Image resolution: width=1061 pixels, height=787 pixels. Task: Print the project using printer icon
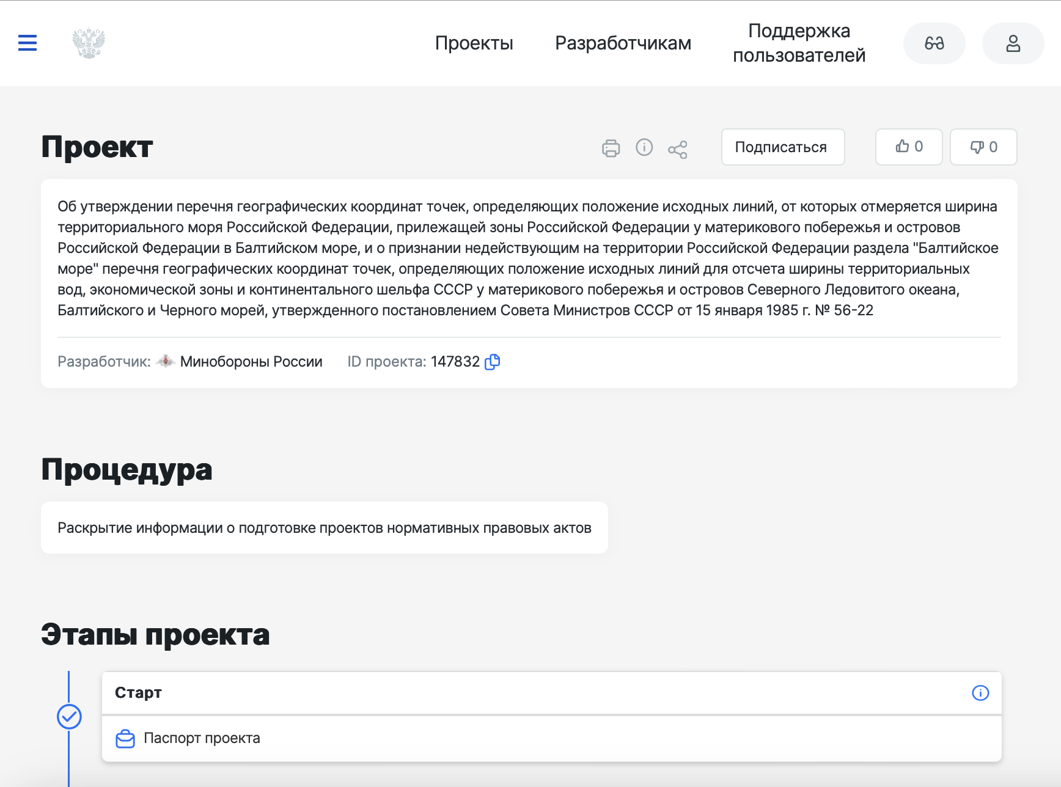click(x=611, y=148)
